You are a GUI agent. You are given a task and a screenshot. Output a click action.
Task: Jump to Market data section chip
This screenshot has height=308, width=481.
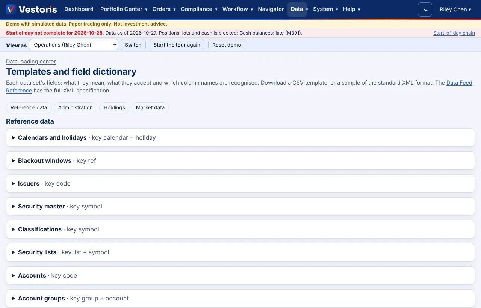[x=150, y=107]
